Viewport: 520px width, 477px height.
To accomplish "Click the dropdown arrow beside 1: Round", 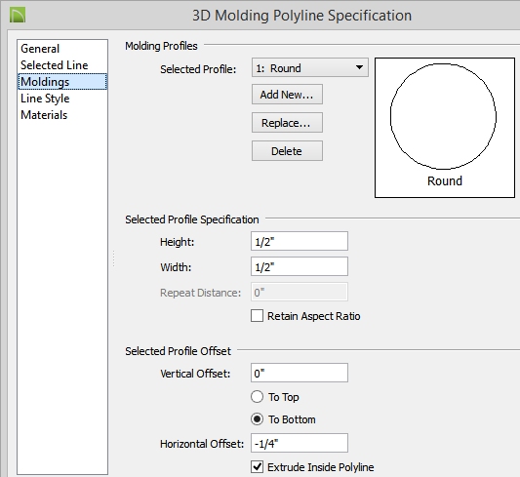I will 359,67.
